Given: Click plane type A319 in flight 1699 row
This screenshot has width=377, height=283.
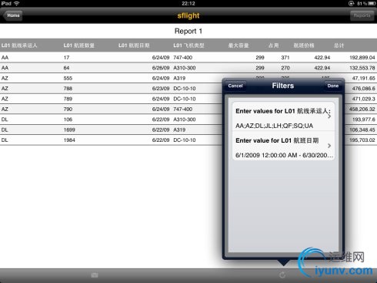Looking at the screenshot, I should 179,130.
